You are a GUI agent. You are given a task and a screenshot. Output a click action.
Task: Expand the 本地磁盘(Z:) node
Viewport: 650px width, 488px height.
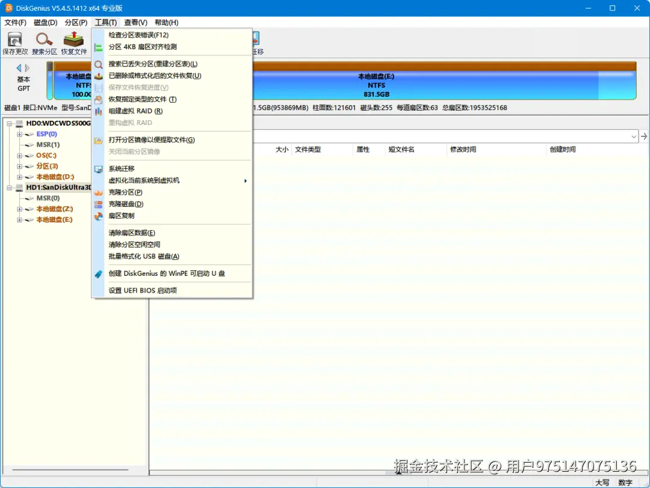(x=19, y=209)
